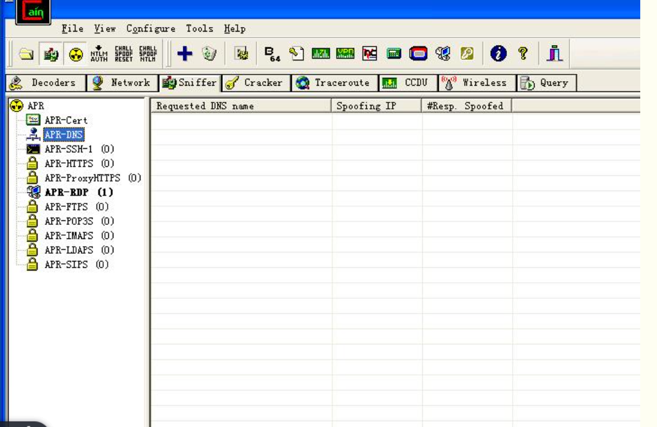Click the VNC password decoder icon
This screenshot has width=657, height=427.
click(369, 53)
